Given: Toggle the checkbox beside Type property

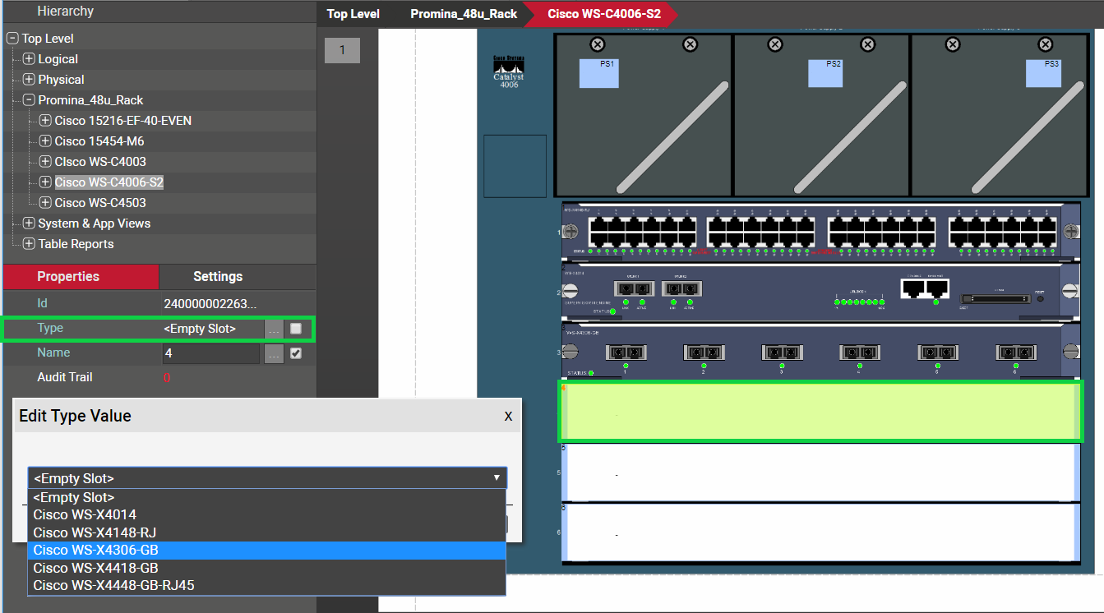Looking at the screenshot, I should 296,329.
